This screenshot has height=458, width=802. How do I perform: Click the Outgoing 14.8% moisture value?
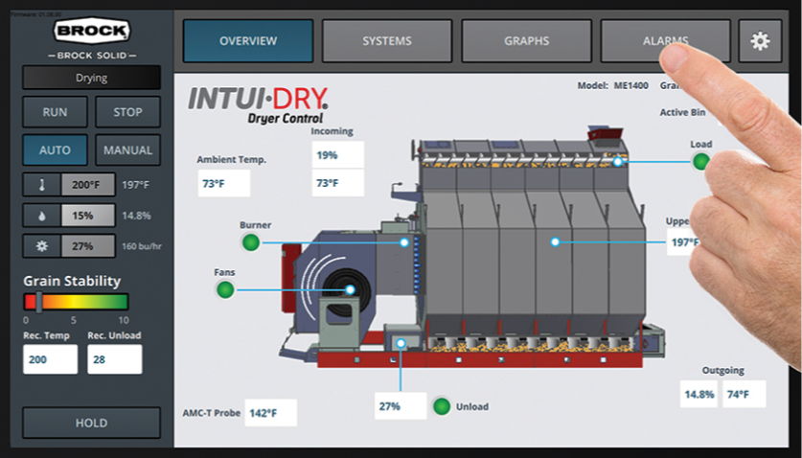[699, 394]
